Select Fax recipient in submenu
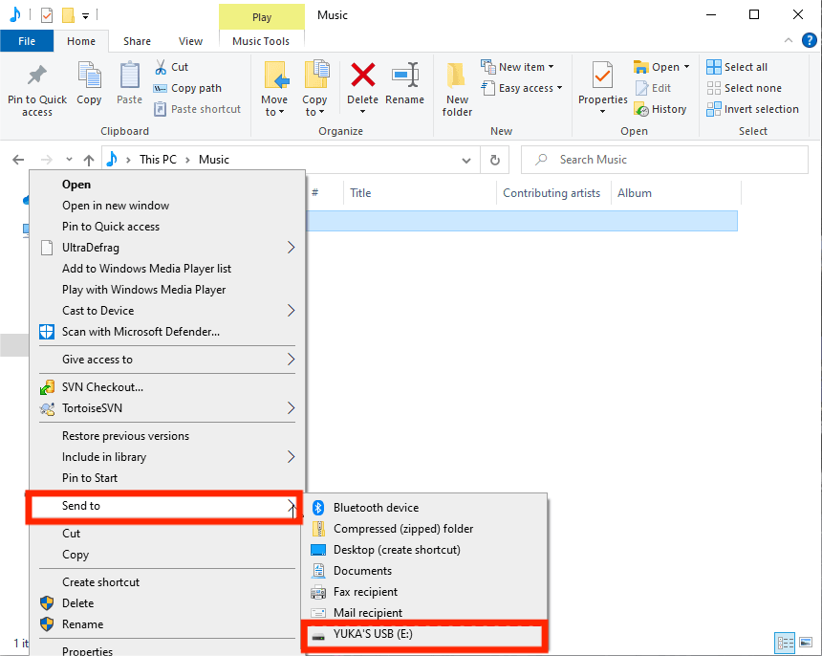This screenshot has height=656, width=822. tap(424, 592)
